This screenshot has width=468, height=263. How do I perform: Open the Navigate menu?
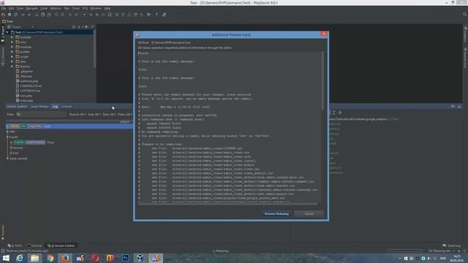pyautogui.click(x=31, y=8)
